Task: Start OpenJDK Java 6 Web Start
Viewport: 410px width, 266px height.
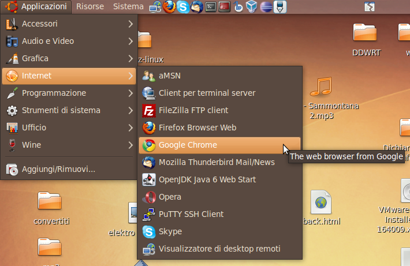Action: coord(219,179)
